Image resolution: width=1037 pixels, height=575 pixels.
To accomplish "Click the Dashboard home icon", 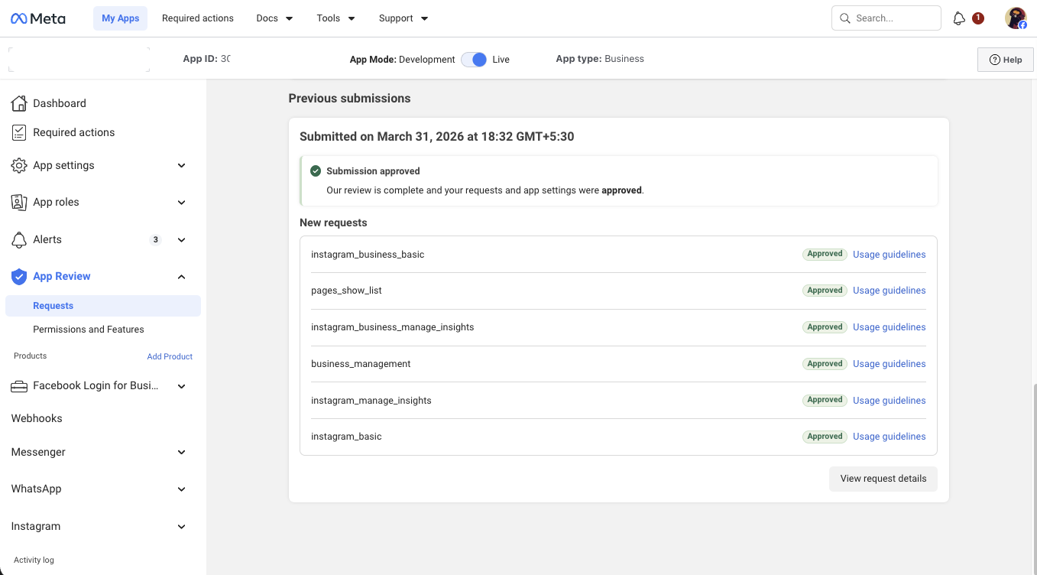I will click(19, 103).
